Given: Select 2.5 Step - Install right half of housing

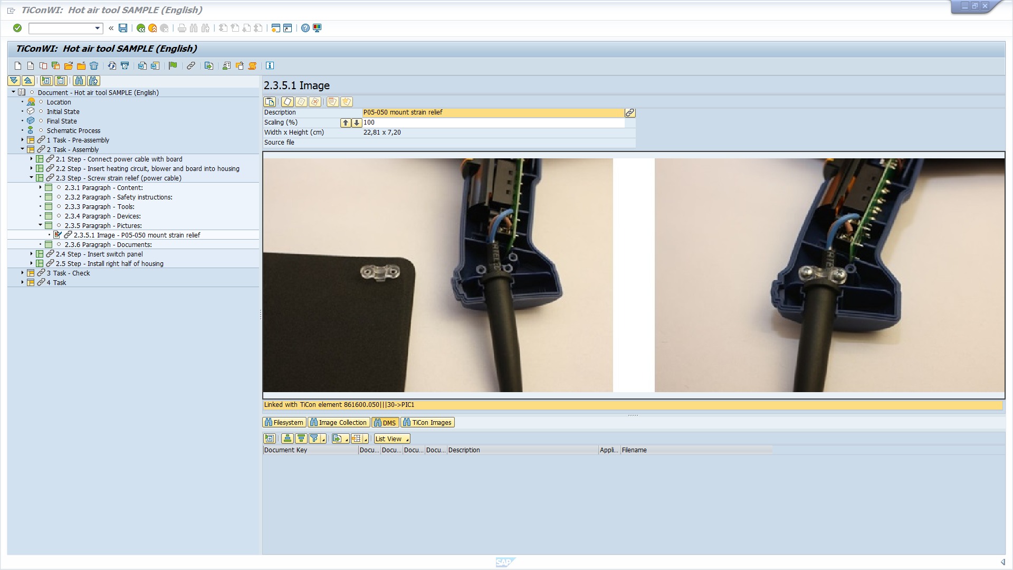Looking at the screenshot, I should point(110,264).
